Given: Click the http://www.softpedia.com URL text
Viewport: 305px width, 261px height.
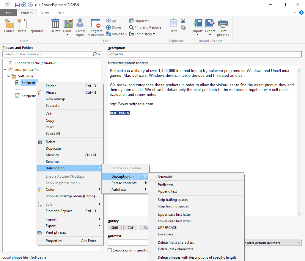Looking at the screenshot, I should [x=131, y=104].
